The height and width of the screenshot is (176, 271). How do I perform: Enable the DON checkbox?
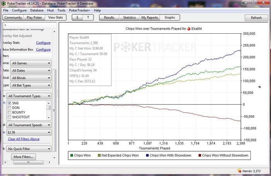click(10, 108)
